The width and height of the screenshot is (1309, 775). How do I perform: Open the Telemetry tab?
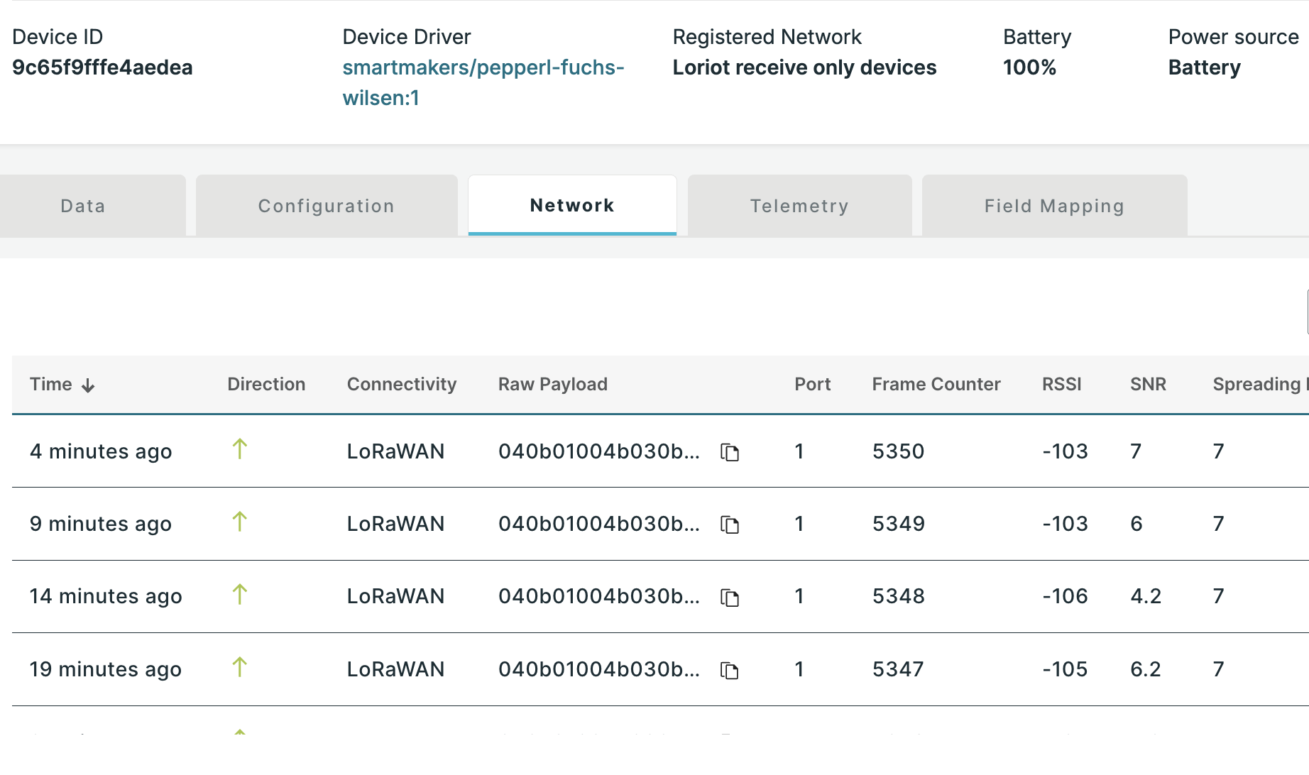[x=799, y=206]
